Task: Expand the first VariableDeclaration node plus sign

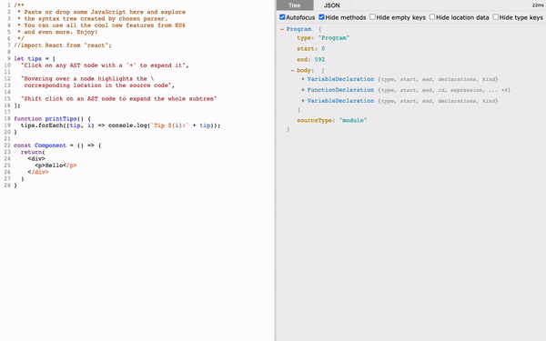Action: point(303,79)
